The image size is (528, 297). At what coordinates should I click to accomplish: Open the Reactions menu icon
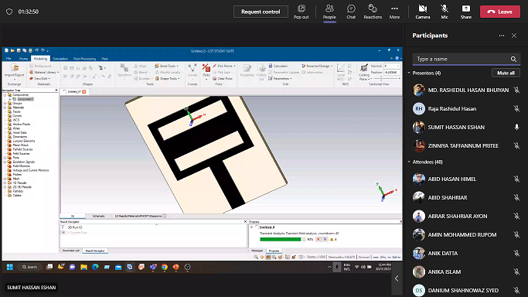[x=373, y=9]
